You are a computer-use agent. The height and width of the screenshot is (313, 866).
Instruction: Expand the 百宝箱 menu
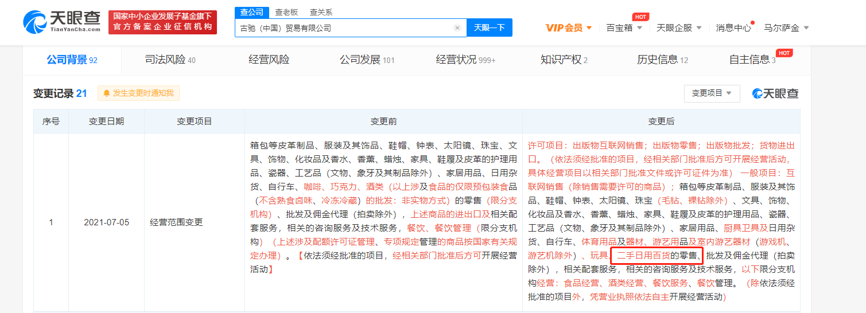click(x=624, y=28)
